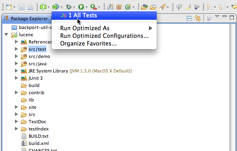Viewport: 237px width, 151px height.
Task: Open dropdown beside the green octagonal play icon
Action: pyautogui.click(x=48, y=7)
